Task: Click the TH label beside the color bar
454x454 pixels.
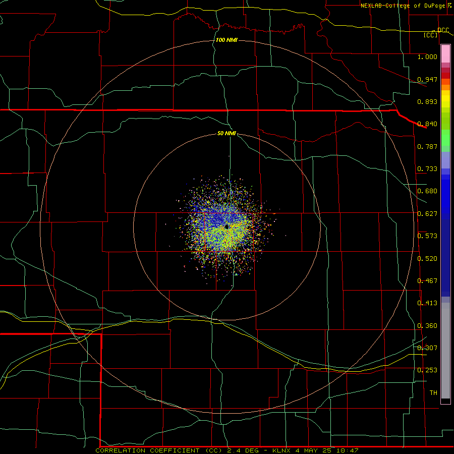Action: [433, 393]
